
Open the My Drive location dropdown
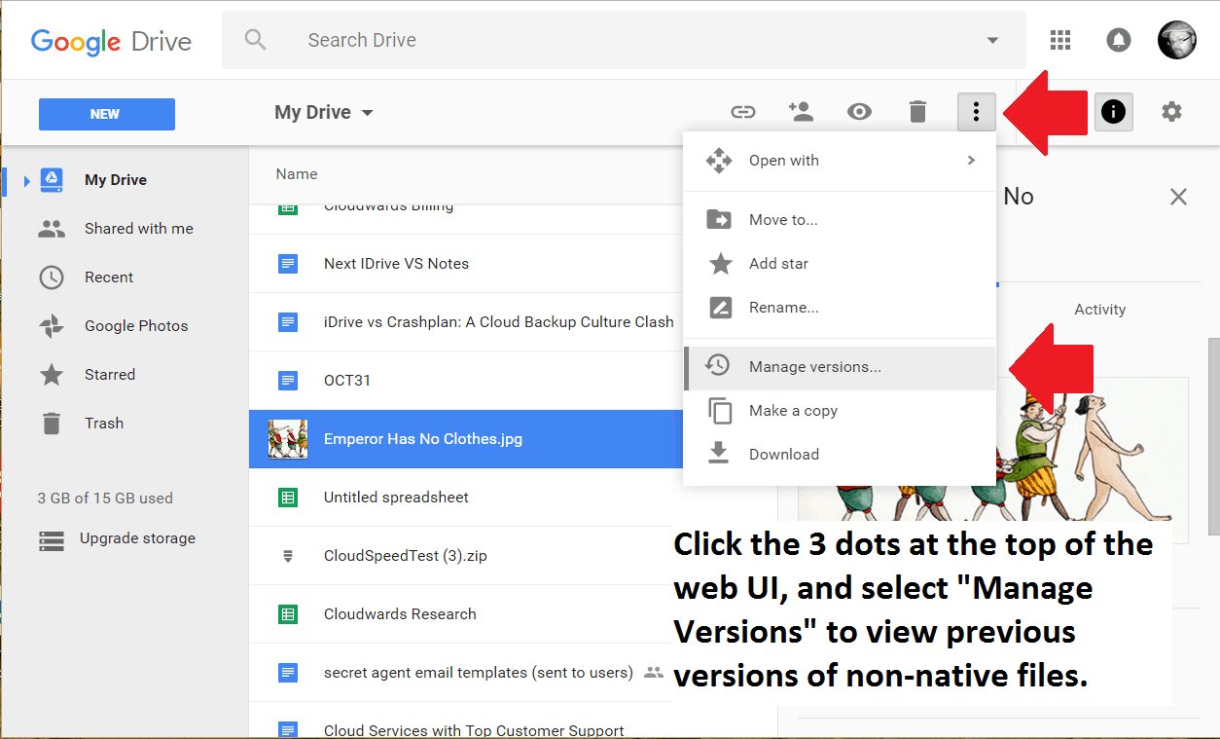pyautogui.click(x=325, y=112)
